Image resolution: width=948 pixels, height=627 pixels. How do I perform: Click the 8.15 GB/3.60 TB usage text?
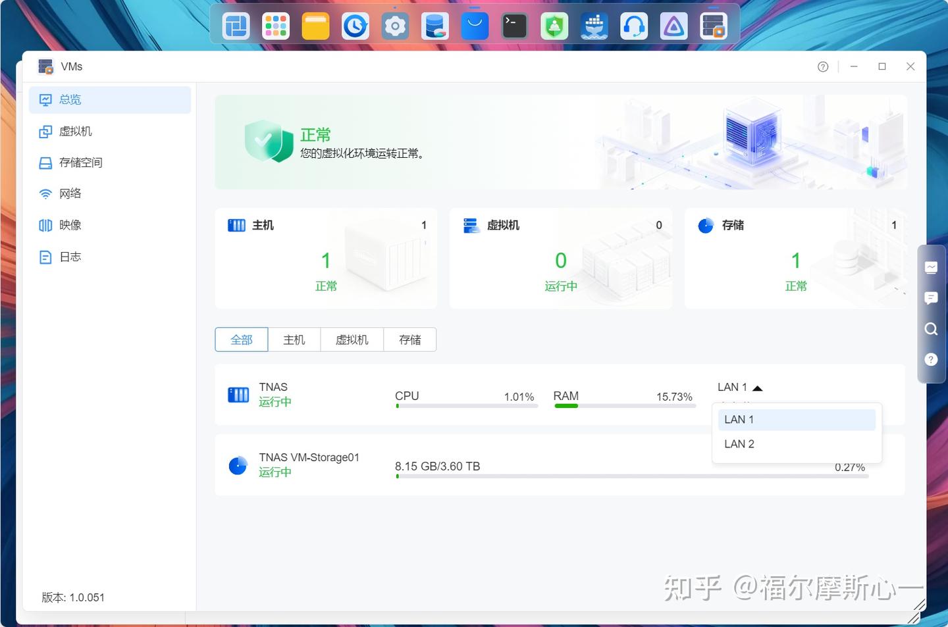(438, 466)
